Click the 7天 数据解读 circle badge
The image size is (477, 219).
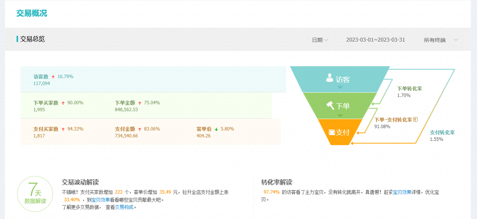(35, 194)
